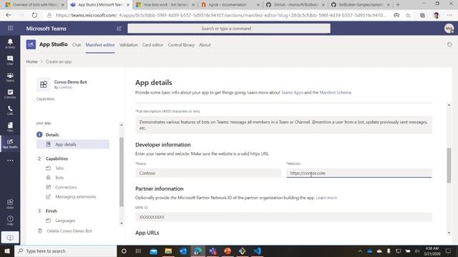Open Apps store in the Teams sidebar
458x257 pixels.
coord(10,203)
